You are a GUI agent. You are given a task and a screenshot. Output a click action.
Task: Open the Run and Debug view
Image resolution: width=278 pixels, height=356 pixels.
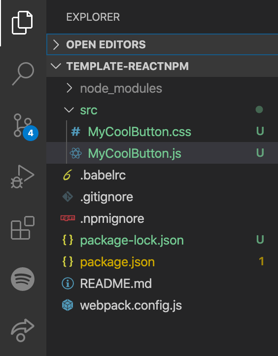click(x=23, y=177)
